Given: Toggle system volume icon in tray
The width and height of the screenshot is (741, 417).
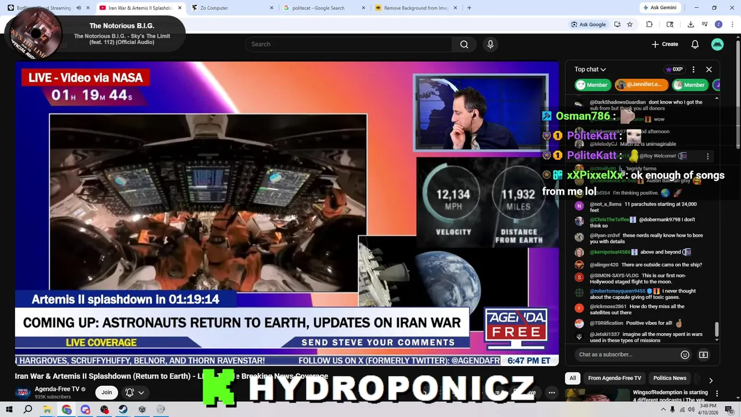Looking at the screenshot, I should [691, 409].
